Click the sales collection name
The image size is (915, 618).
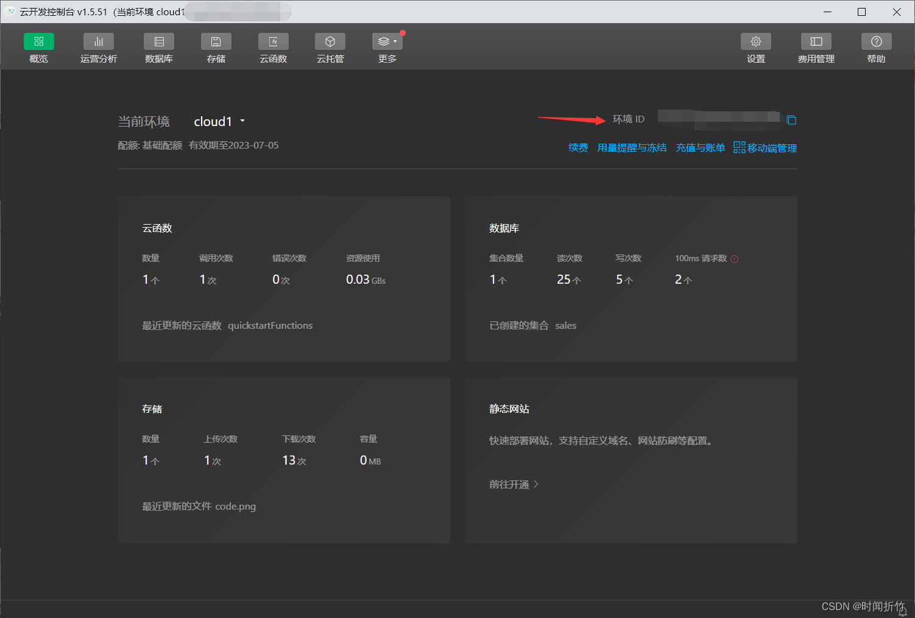point(565,326)
